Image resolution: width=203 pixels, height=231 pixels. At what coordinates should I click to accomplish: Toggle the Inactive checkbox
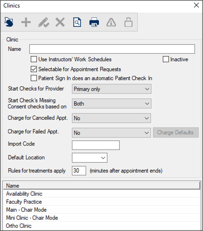[166, 59]
